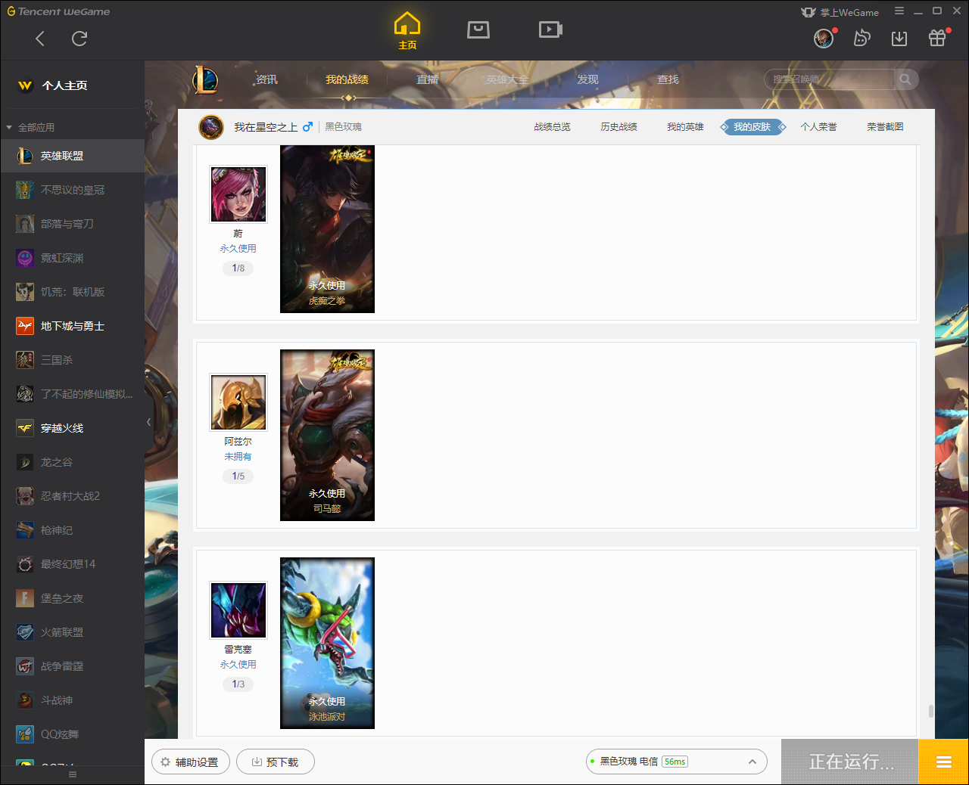Screen dimensions: 969x785
Task: Select 地下城与勇士 in the sidebar
Action: coord(72,326)
